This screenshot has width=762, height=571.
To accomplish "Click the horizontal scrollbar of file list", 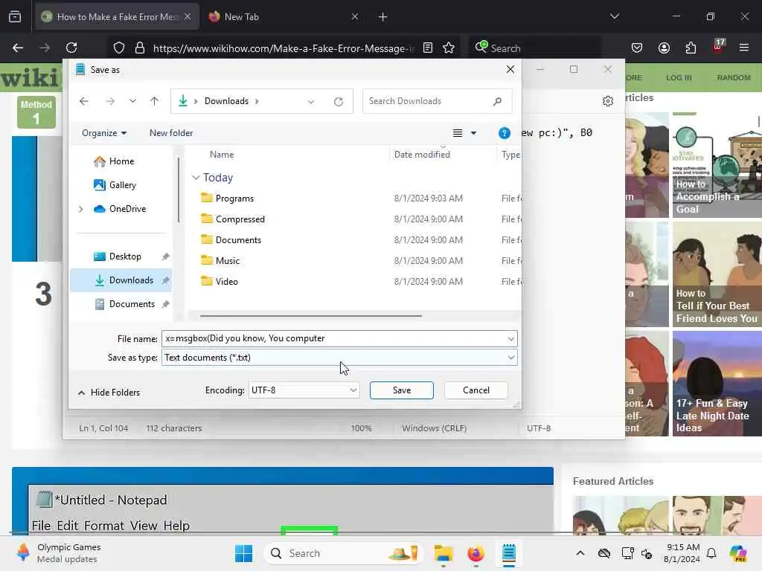I will [311, 315].
